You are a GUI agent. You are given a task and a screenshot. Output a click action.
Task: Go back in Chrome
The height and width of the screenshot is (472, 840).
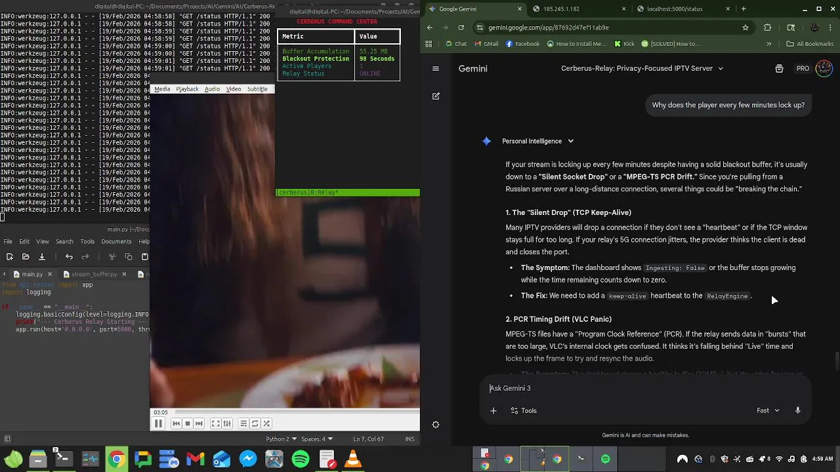(430, 28)
